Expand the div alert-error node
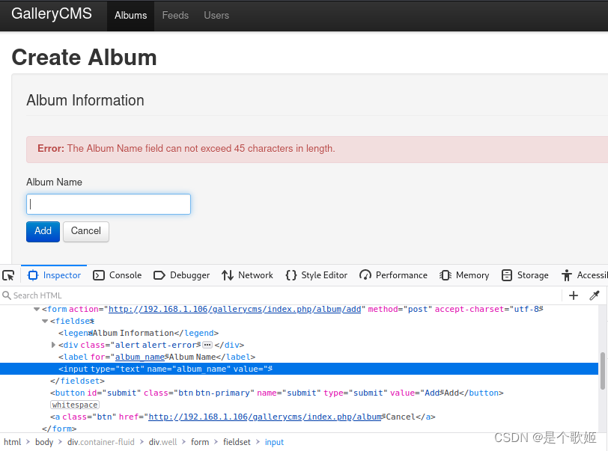This screenshot has height=451, width=608. (x=53, y=345)
